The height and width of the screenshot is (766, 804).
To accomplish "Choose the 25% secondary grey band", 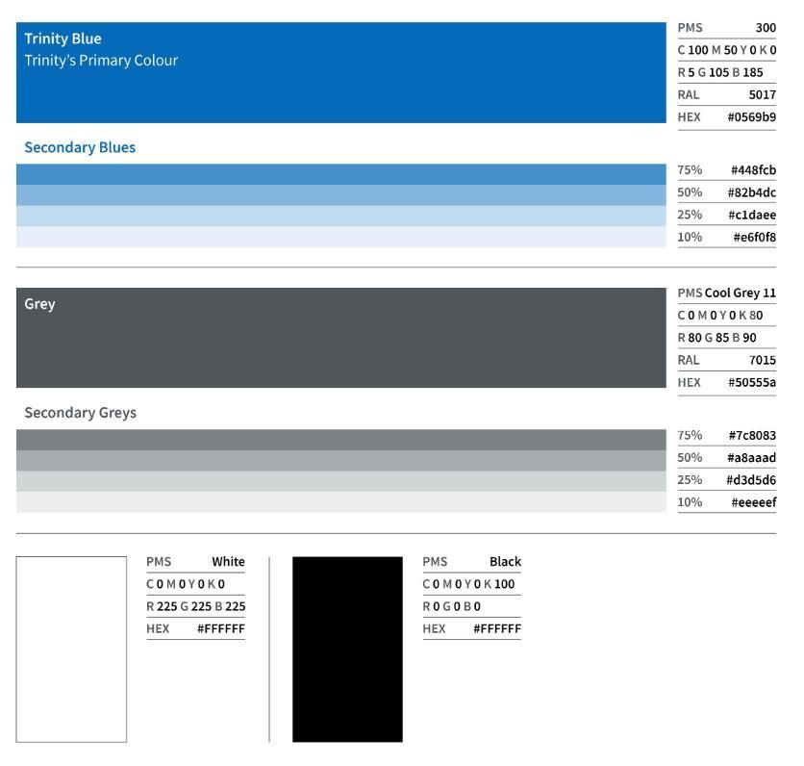I will pos(341,481).
